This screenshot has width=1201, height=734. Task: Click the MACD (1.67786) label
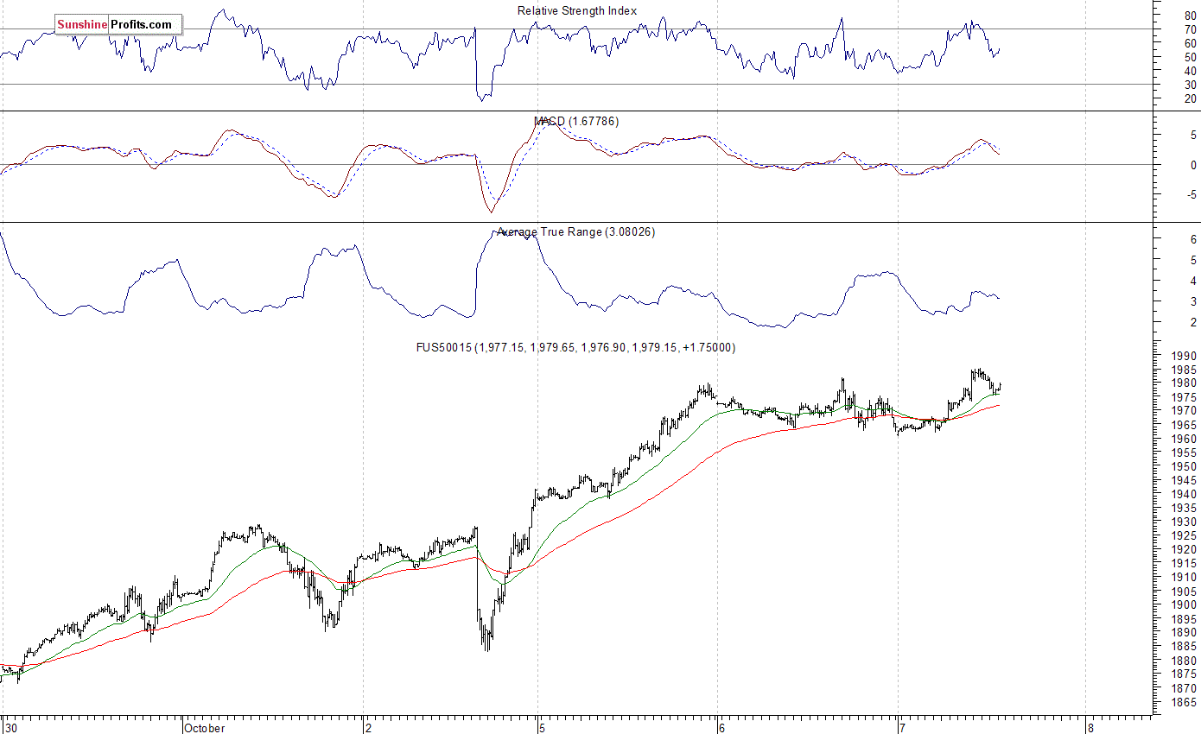pyautogui.click(x=576, y=122)
